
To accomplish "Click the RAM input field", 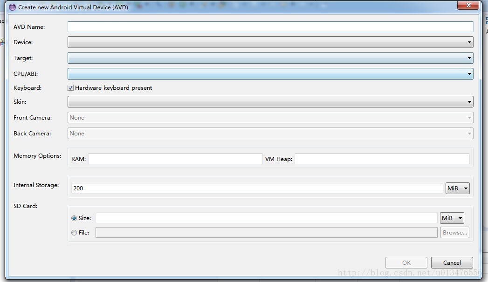I will pyautogui.click(x=175, y=159).
